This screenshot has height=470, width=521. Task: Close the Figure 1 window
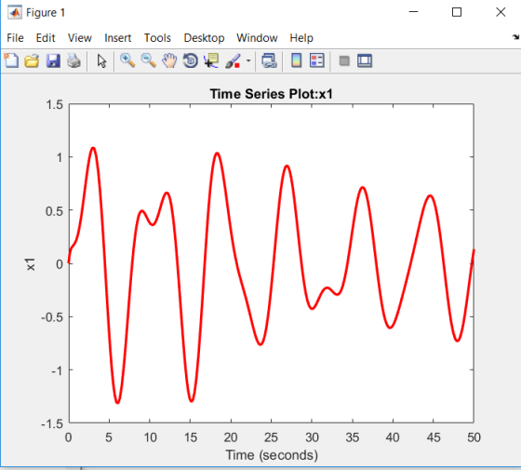coord(501,12)
